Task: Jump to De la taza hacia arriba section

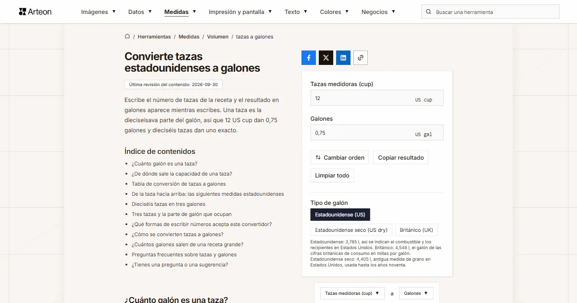Action: click(208, 194)
